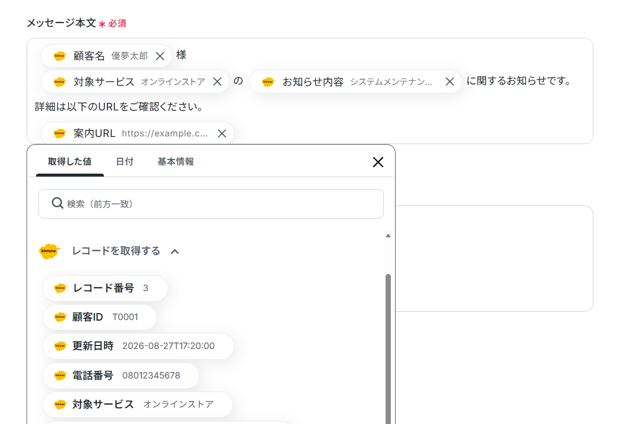Click the 様 text after 顧客名 chip
Screen dimensions: 617x424
pyautogui.click(x=181, y=55)
